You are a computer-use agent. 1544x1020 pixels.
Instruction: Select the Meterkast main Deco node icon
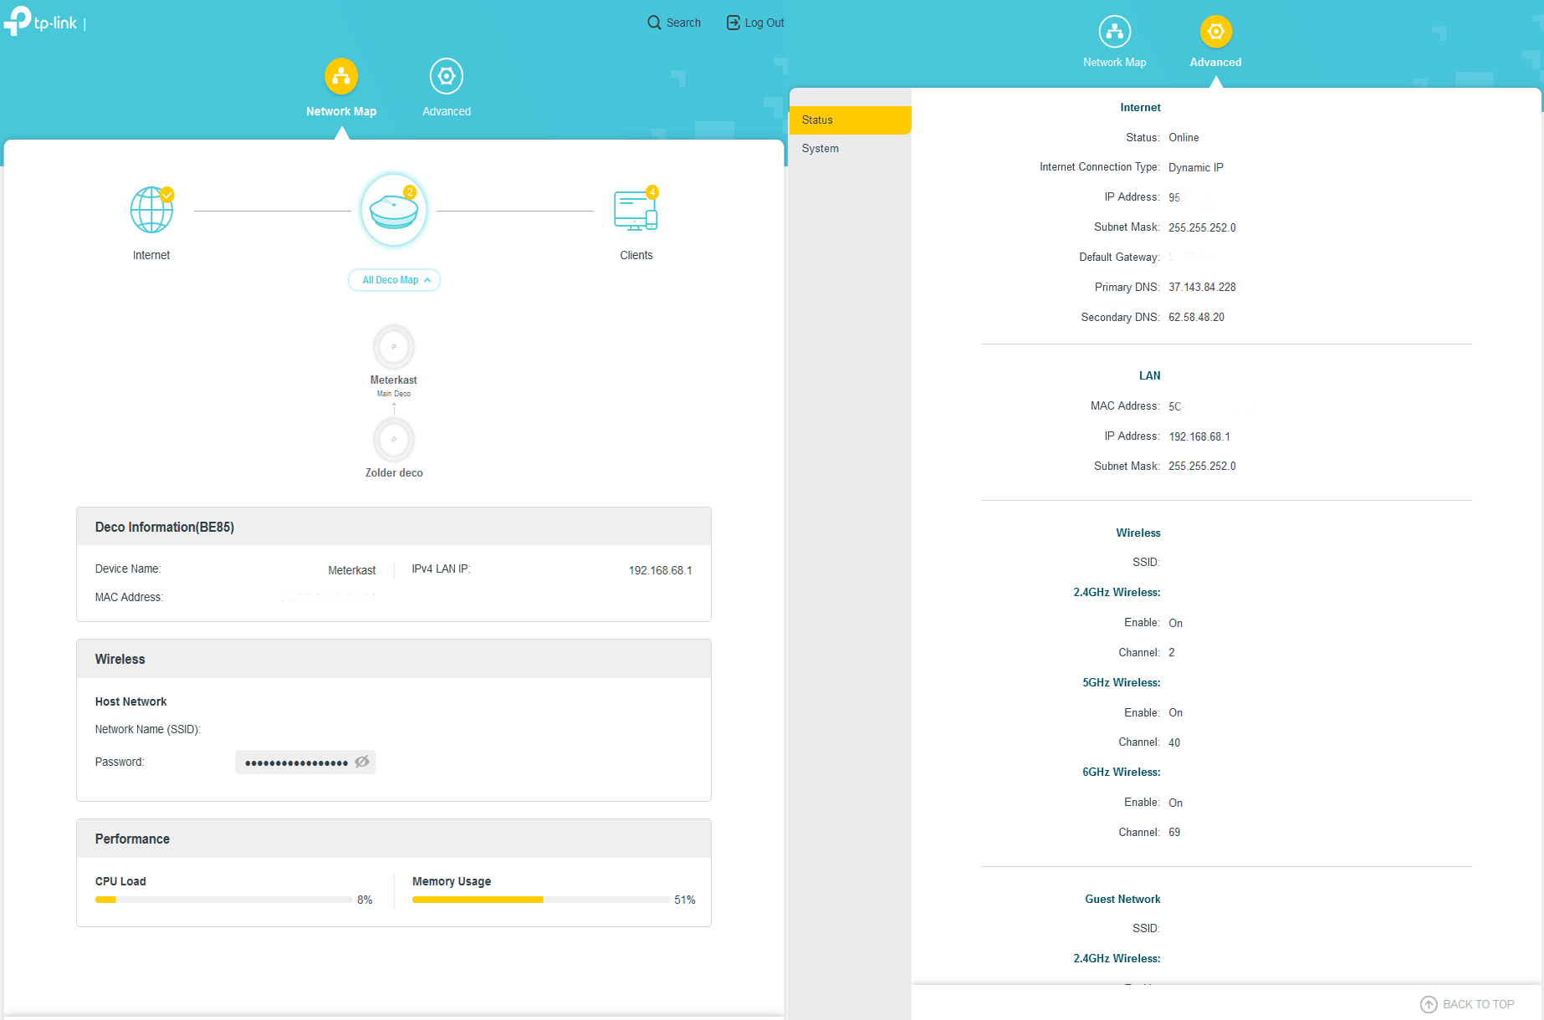pyautogui.click(x=394, y=346)
